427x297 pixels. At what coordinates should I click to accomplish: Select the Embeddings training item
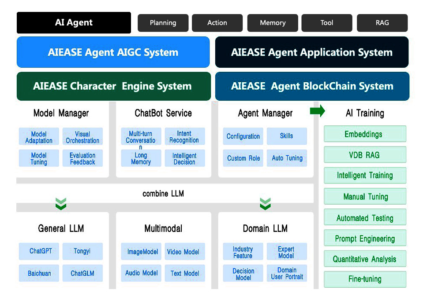[365, 134]
